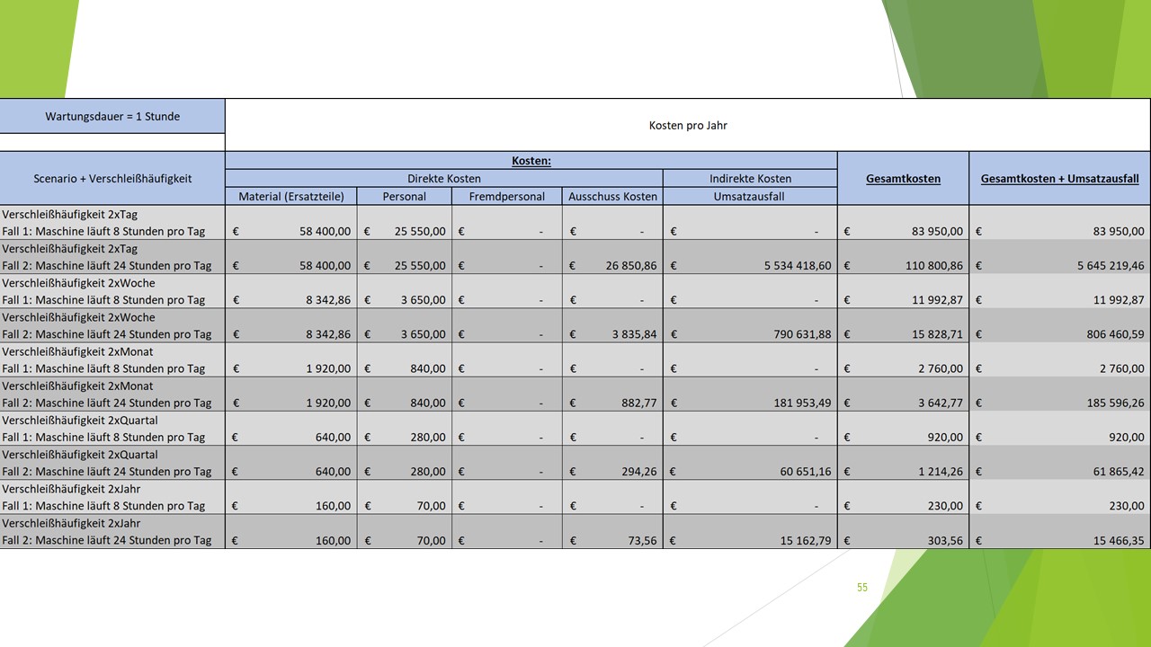Click the 'Direkte Kosten' subheader
The width and height of the screenshot is (1151, 647).
point(443,179)
